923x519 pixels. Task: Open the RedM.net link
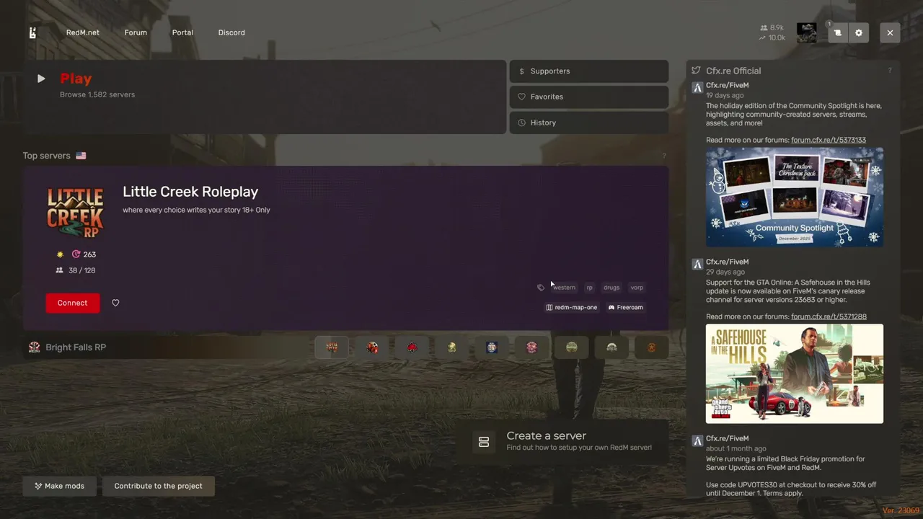[83, 32]
